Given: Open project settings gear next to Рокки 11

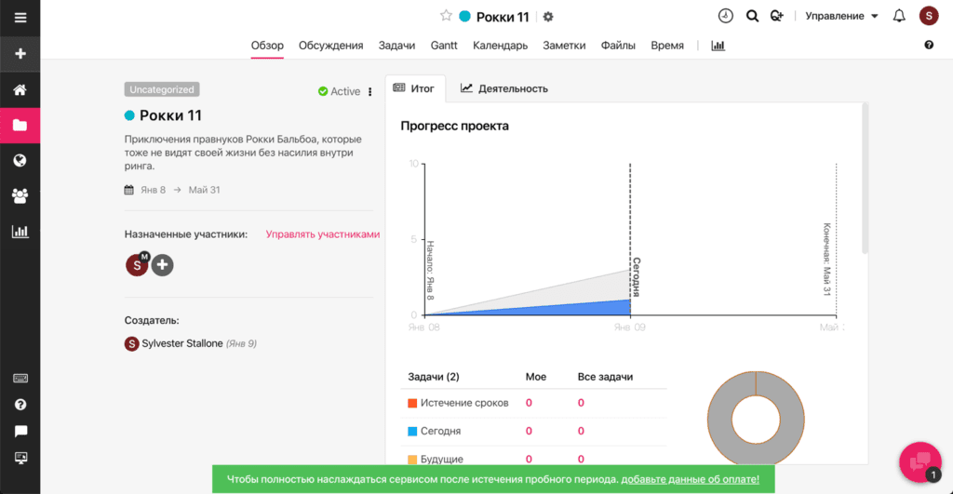Looking at the screenshot, I should pyautogui.click(x=548, y=17).
